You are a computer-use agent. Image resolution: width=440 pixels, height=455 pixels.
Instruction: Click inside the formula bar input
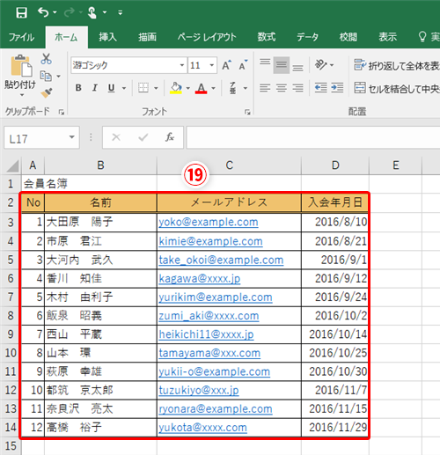313,137
